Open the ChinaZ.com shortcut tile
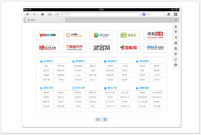 [x=155, y=48]
